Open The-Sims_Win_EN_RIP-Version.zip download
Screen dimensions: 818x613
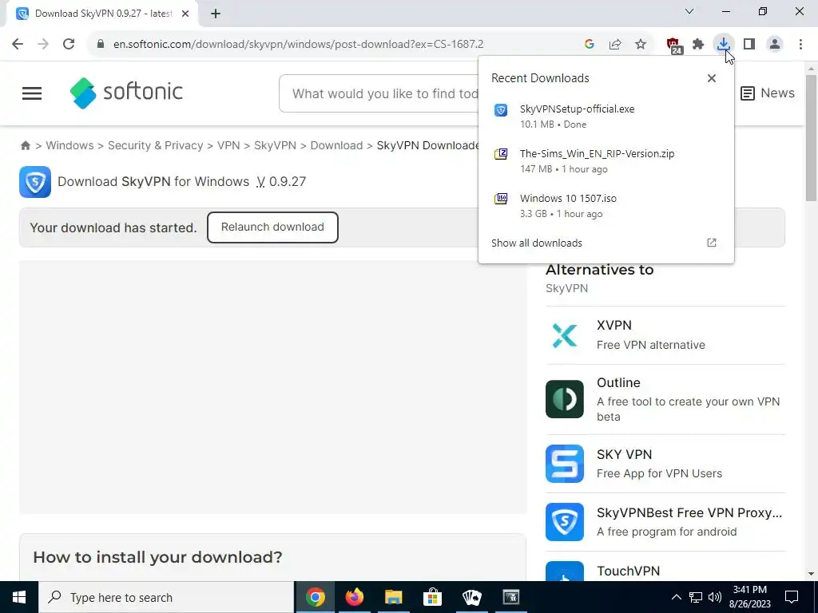pyautogui.click(x=606, y=161)
